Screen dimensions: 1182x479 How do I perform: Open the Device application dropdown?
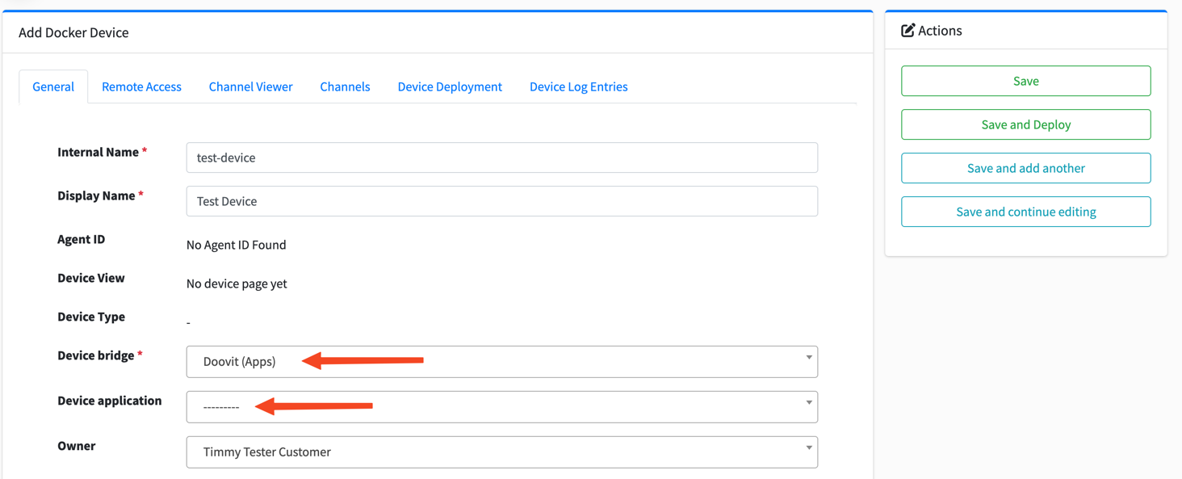point(501,407)
